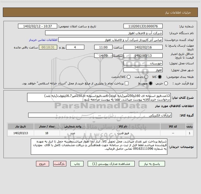Click the validity time field 14:00

point(103,56)
